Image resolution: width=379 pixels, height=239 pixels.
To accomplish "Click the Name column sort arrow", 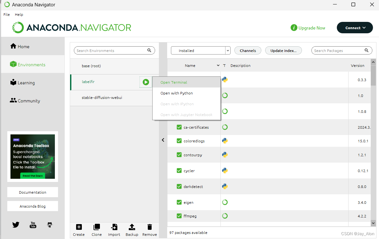I will (218, 66).
